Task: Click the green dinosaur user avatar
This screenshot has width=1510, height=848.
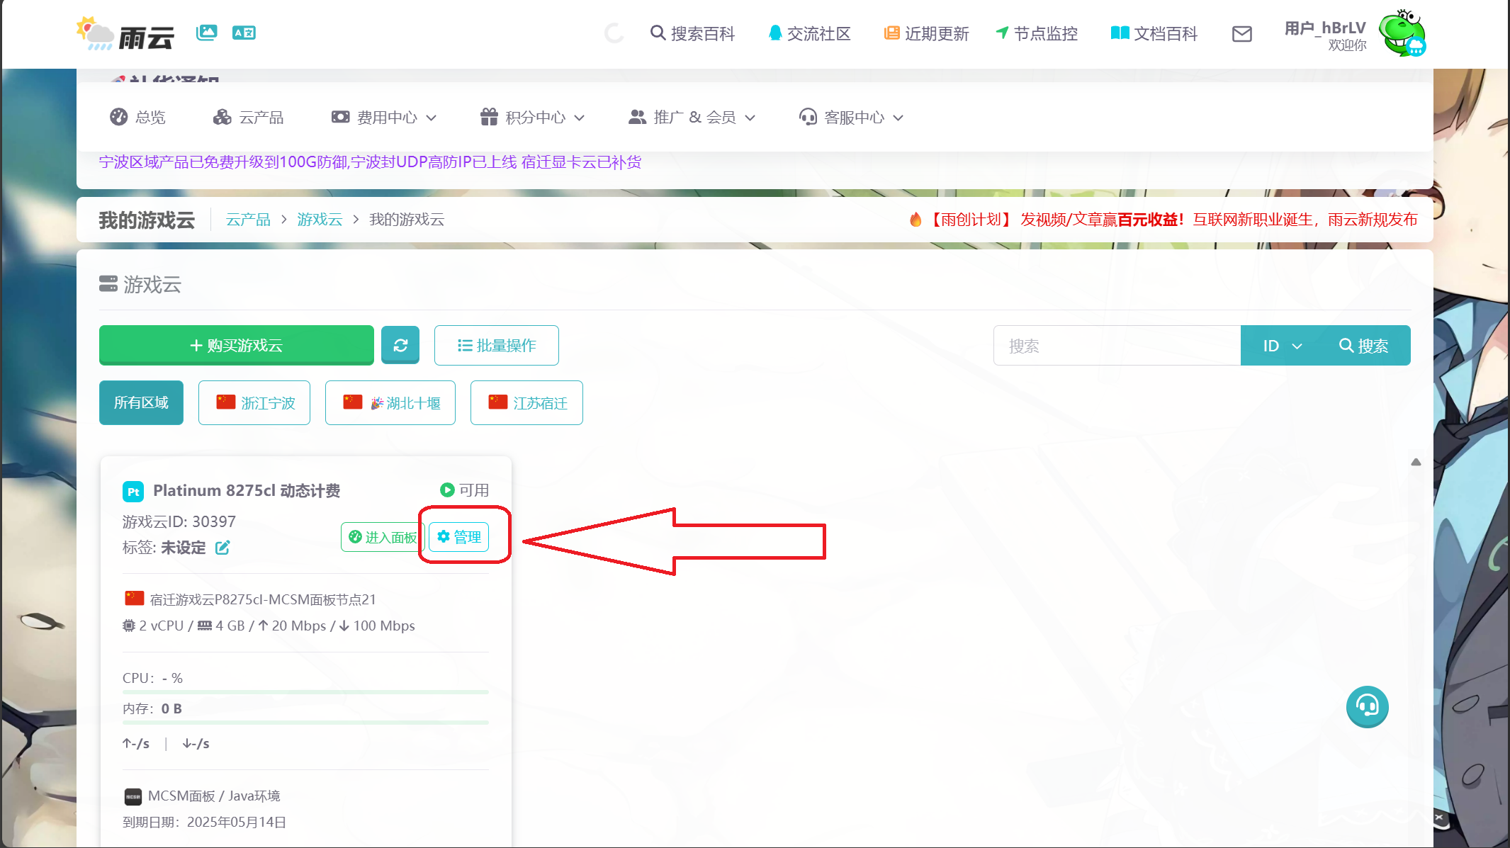Action: click(1402, 33)
